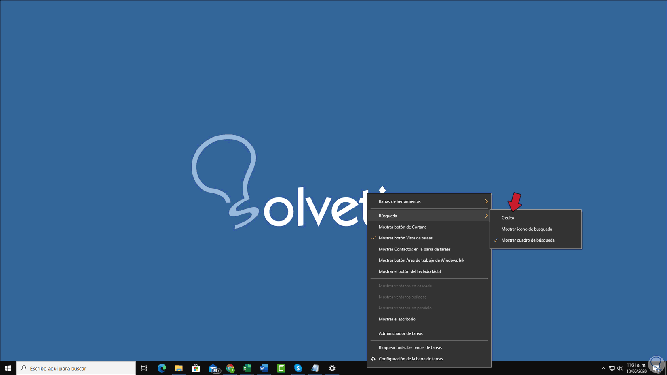Open Settings gear icon on the taskbar

click(x=332, y=368)
